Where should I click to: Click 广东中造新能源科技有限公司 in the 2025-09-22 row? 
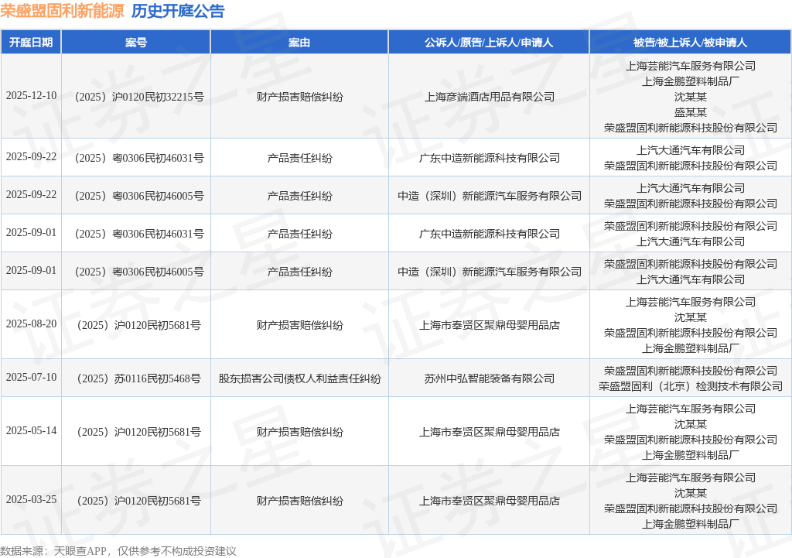pyautogui.click(x=489, y=158)
